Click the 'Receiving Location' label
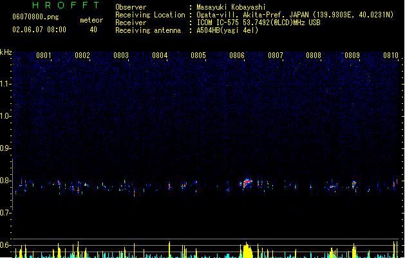Image resolution: width=405 pixels, height=258 pixels. pyautogui.click(x=150, y=15)
